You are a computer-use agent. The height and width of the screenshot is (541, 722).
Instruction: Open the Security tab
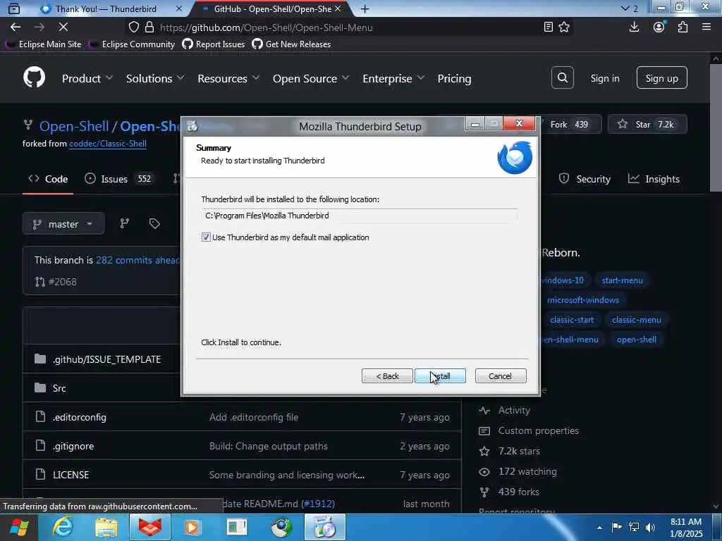(585, 179)
